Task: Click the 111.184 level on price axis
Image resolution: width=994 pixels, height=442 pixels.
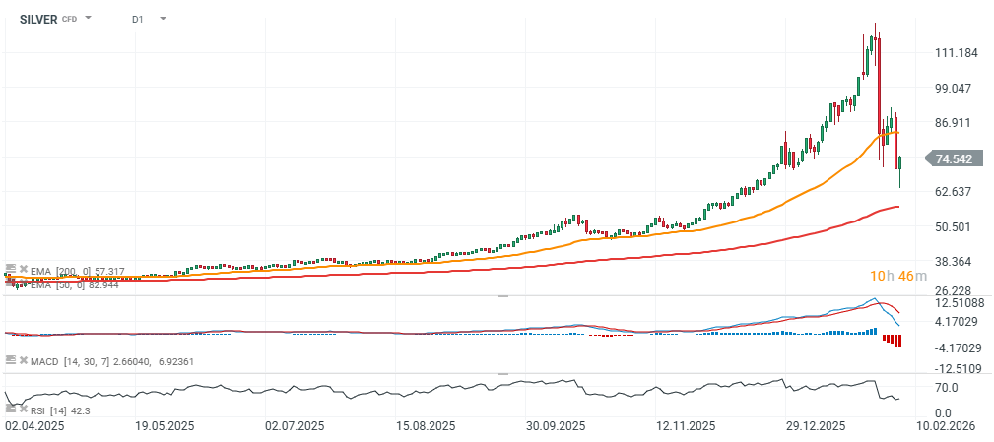Action: [x=956, y=53]
